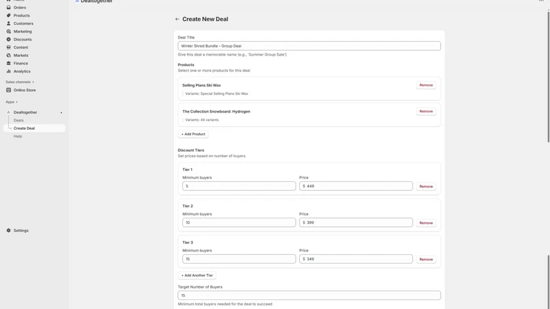The height and width of the screenshot is (309, 550).
Task: Click the page vertical scrollbar
Action: pyautogui.click(x=548, y=77)
